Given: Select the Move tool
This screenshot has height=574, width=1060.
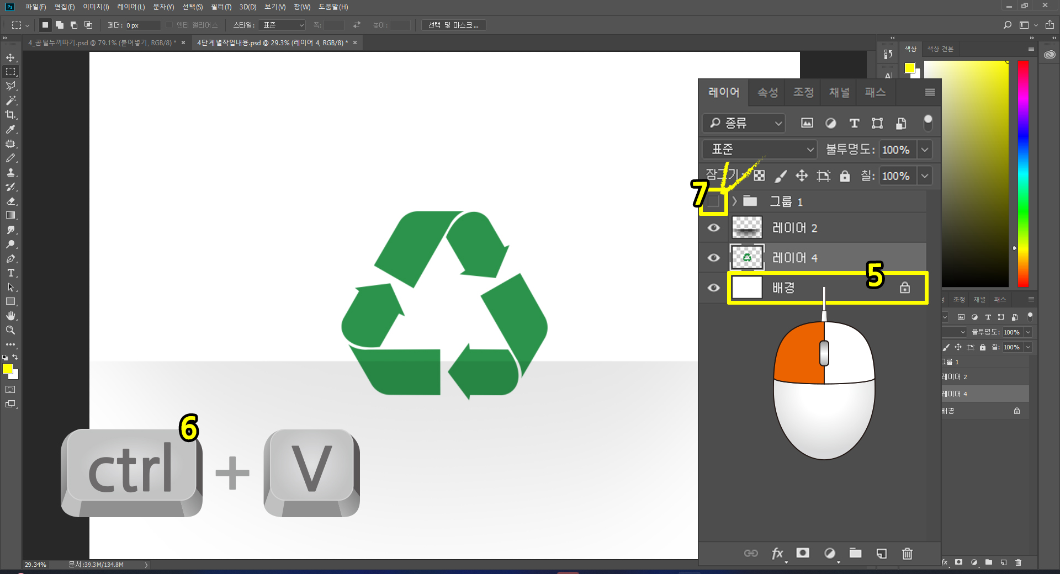Looking at the screenshot, I should pos(10,57).
